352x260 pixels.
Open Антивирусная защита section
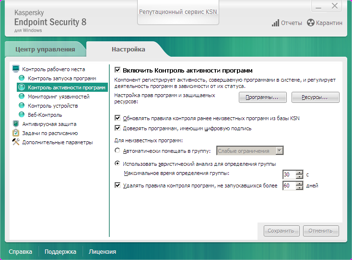pos(49,124)
